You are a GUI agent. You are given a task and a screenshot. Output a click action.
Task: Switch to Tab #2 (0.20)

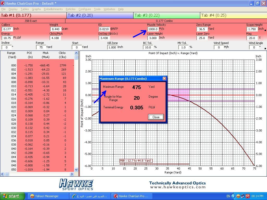(x=100, y=15)
